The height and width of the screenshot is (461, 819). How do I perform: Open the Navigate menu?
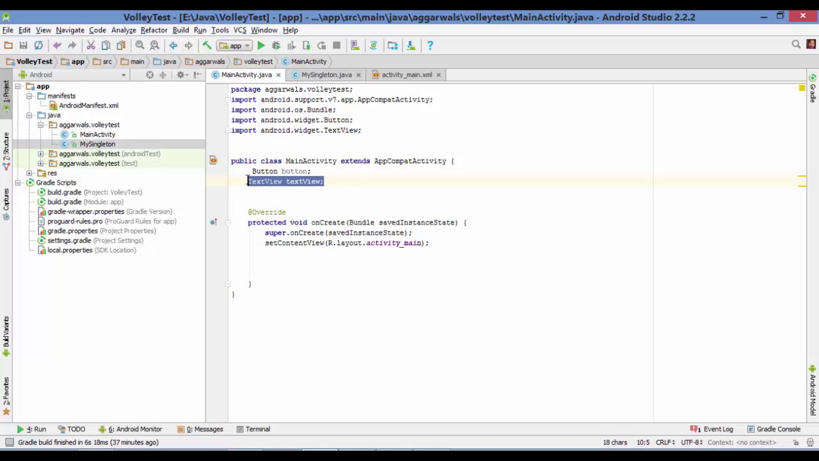pyautogui.click(x=70, y=30)
